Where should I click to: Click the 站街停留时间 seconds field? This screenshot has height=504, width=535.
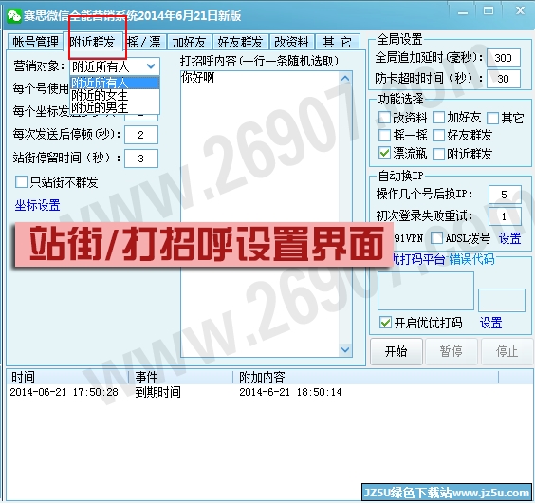pos(141,159)
